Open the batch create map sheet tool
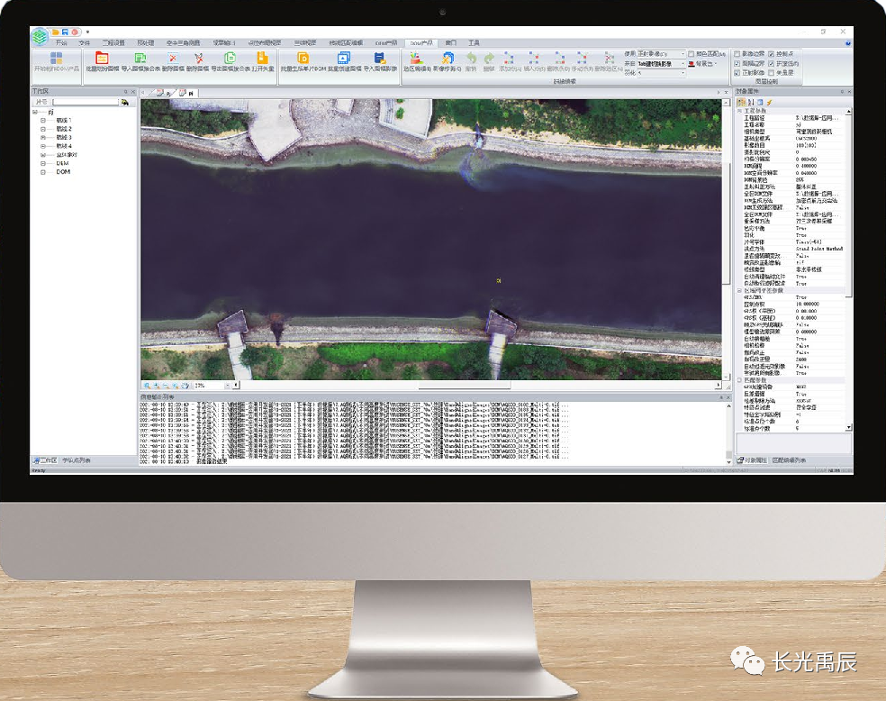 click(x=343, y=59)
